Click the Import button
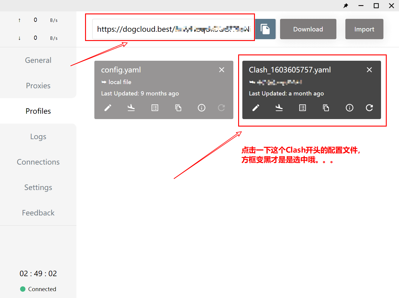This screenshot has height=298, width=399. (364, 29)
